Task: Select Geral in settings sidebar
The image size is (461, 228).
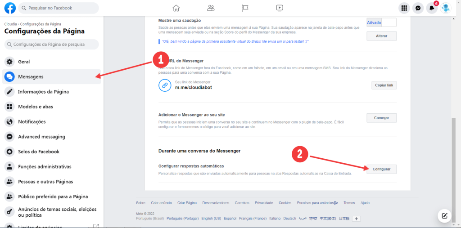Action: click(51, 62)
